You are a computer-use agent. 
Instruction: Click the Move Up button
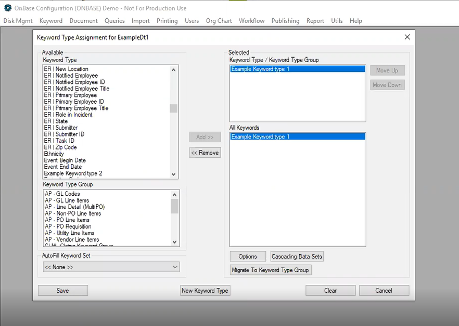click(x=387, y=70)
